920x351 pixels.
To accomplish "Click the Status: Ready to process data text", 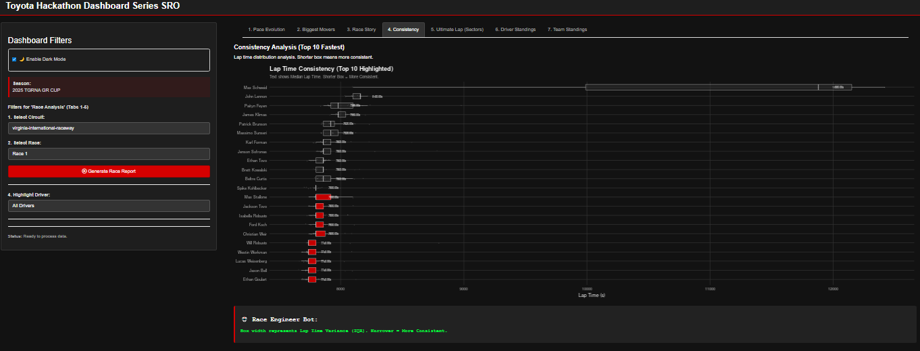I will point(37,236).
